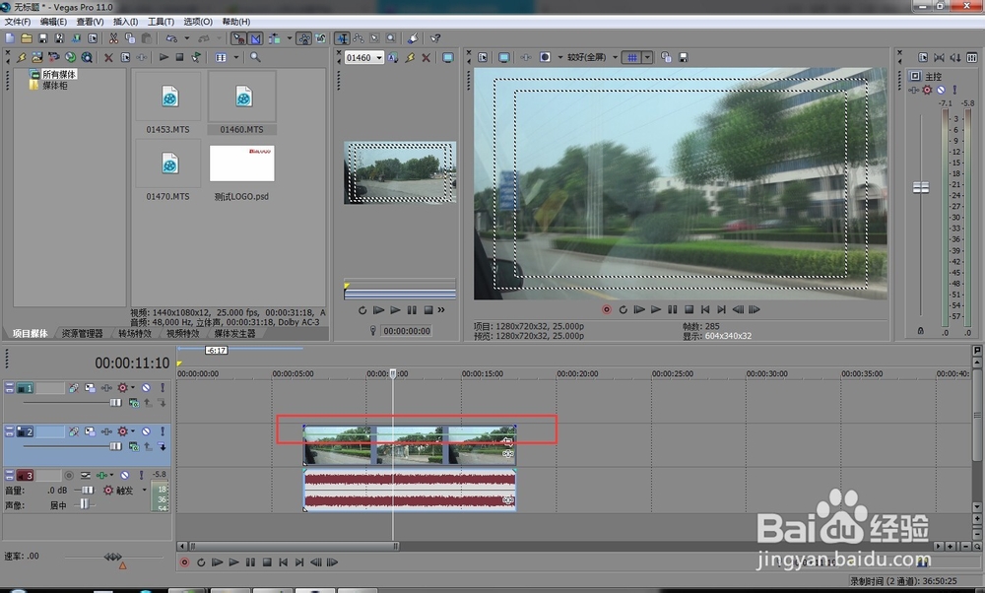
Task: Remove selected media with the red X
Action: click(108, 57)
